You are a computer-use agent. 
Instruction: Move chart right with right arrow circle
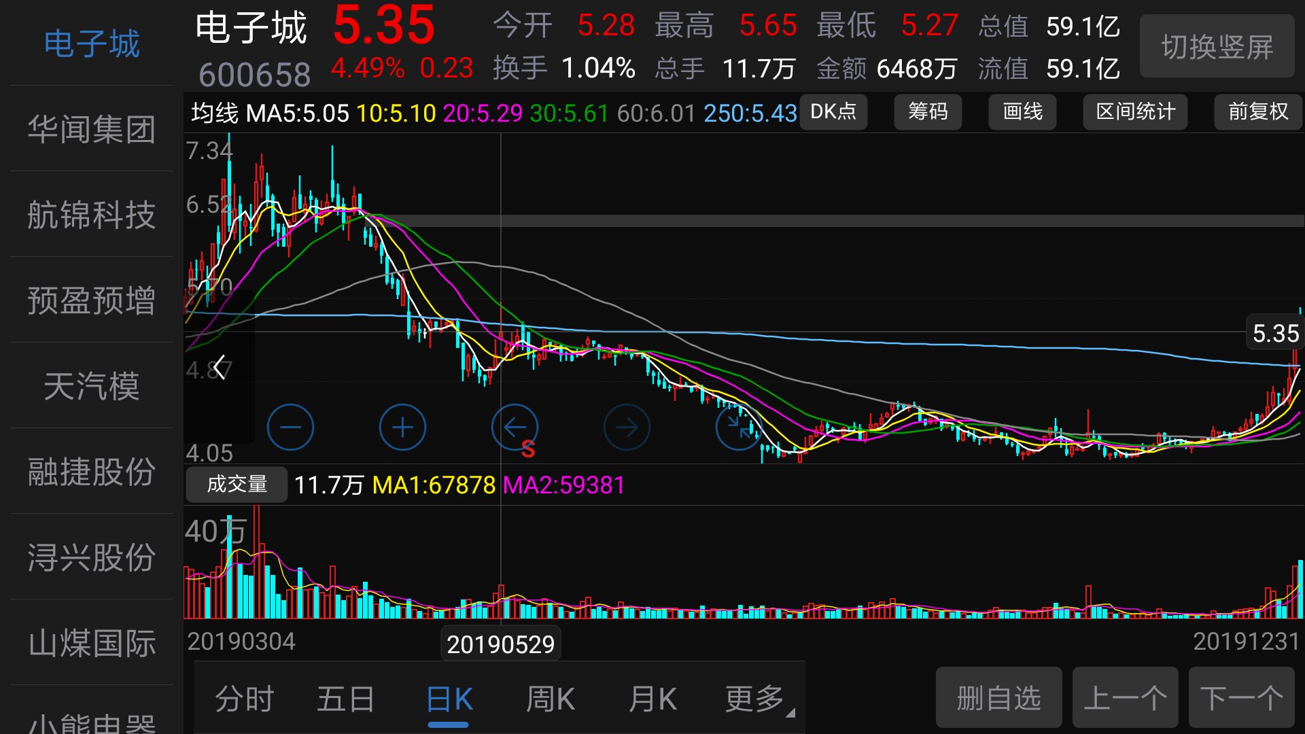pyautogui.click(x=627, y=427)
